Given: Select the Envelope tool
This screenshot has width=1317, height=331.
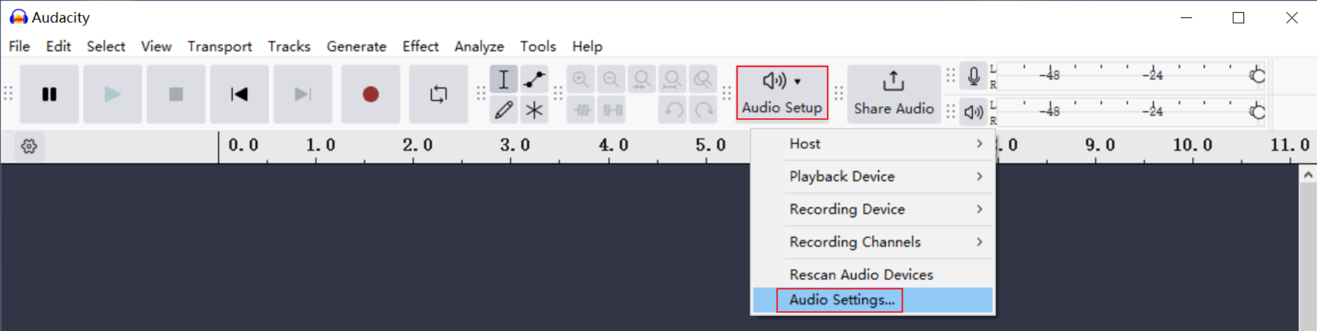Looking at the screenshot, I should [x=534, y=80].
